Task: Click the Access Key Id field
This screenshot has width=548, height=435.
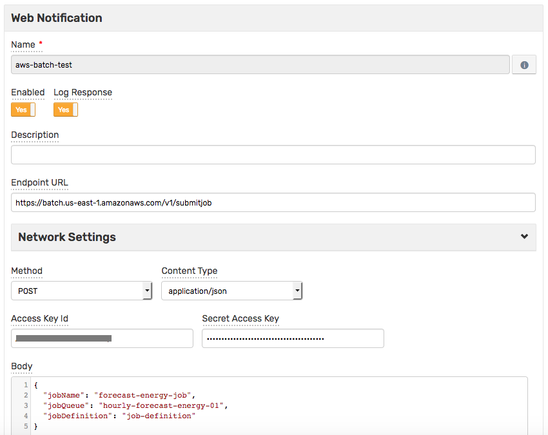Action: pyautogui.click(x=102, y=338)
